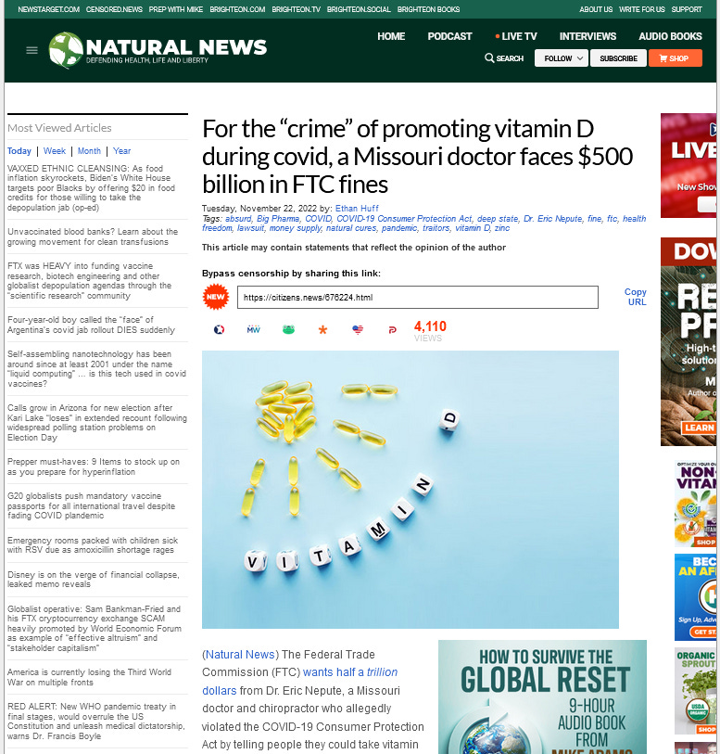The height and width of the screenshot is (754, 720).
Task: Open 'VAXXED ETHNIC CLEANSING' most viewed article
Action: click(x=91, y=188)
